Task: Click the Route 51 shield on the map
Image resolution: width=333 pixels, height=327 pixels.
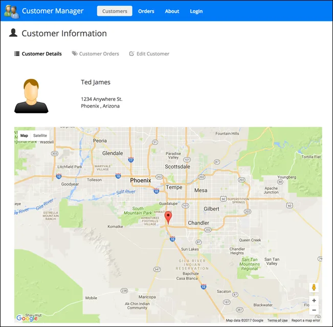Action: point(155,142)
